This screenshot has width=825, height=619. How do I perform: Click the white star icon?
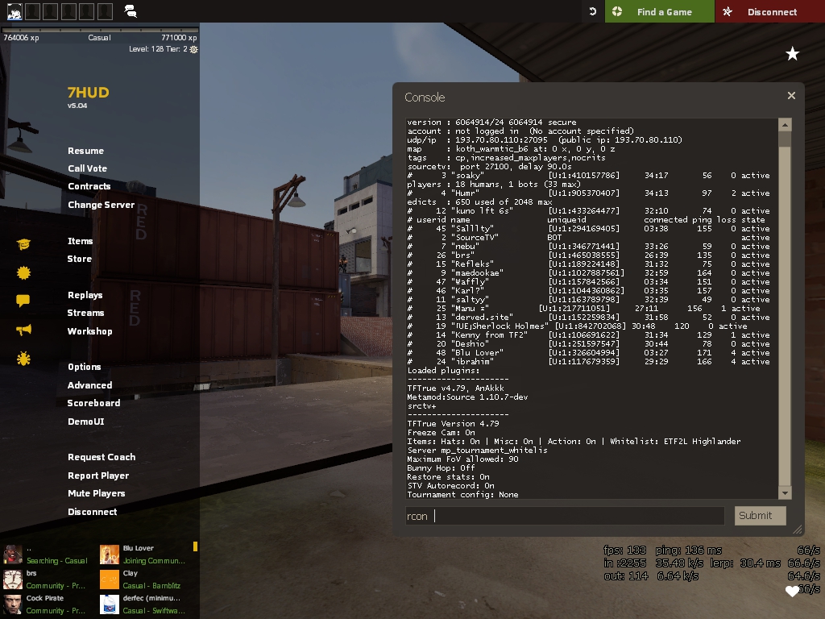point(793,54)
